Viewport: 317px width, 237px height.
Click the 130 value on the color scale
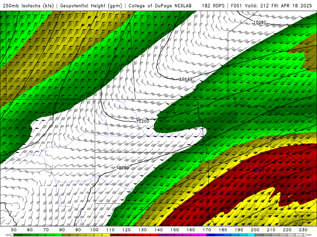coord(143,230)
